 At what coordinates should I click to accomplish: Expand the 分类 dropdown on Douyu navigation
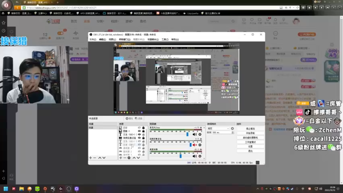[x=100, y=21]
